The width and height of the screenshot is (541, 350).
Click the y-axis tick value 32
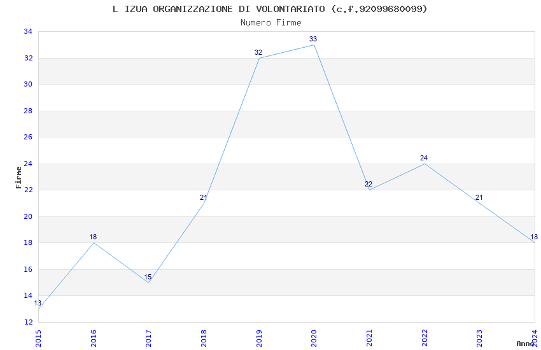(28, 58)
